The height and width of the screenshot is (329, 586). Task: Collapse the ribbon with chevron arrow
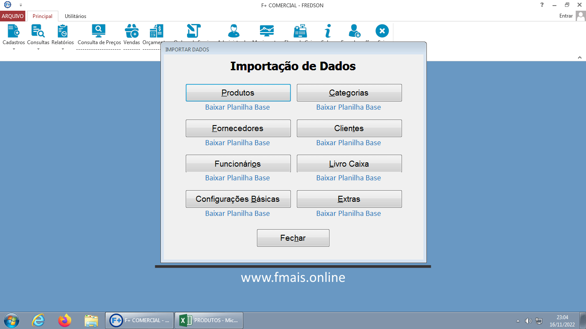(580, 57)
